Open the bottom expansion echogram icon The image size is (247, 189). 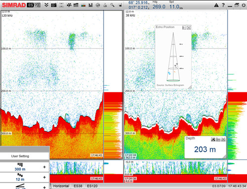[61, 5]
